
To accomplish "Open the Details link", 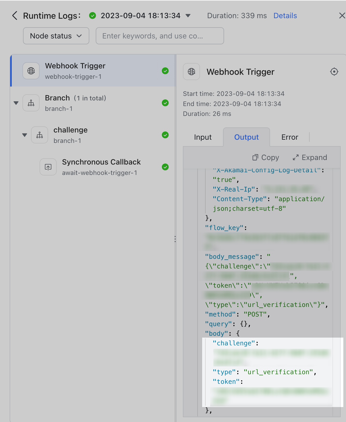I will 285,16.
